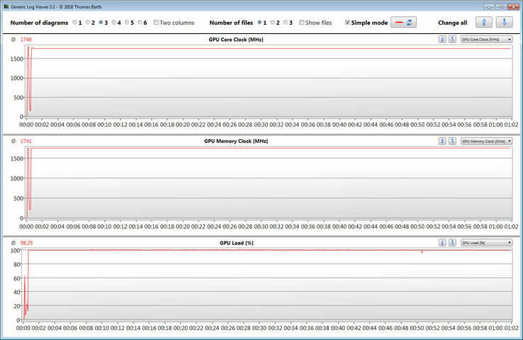
Task: Click down arrow in GPU Core Clock diagram
Action: 452,40
